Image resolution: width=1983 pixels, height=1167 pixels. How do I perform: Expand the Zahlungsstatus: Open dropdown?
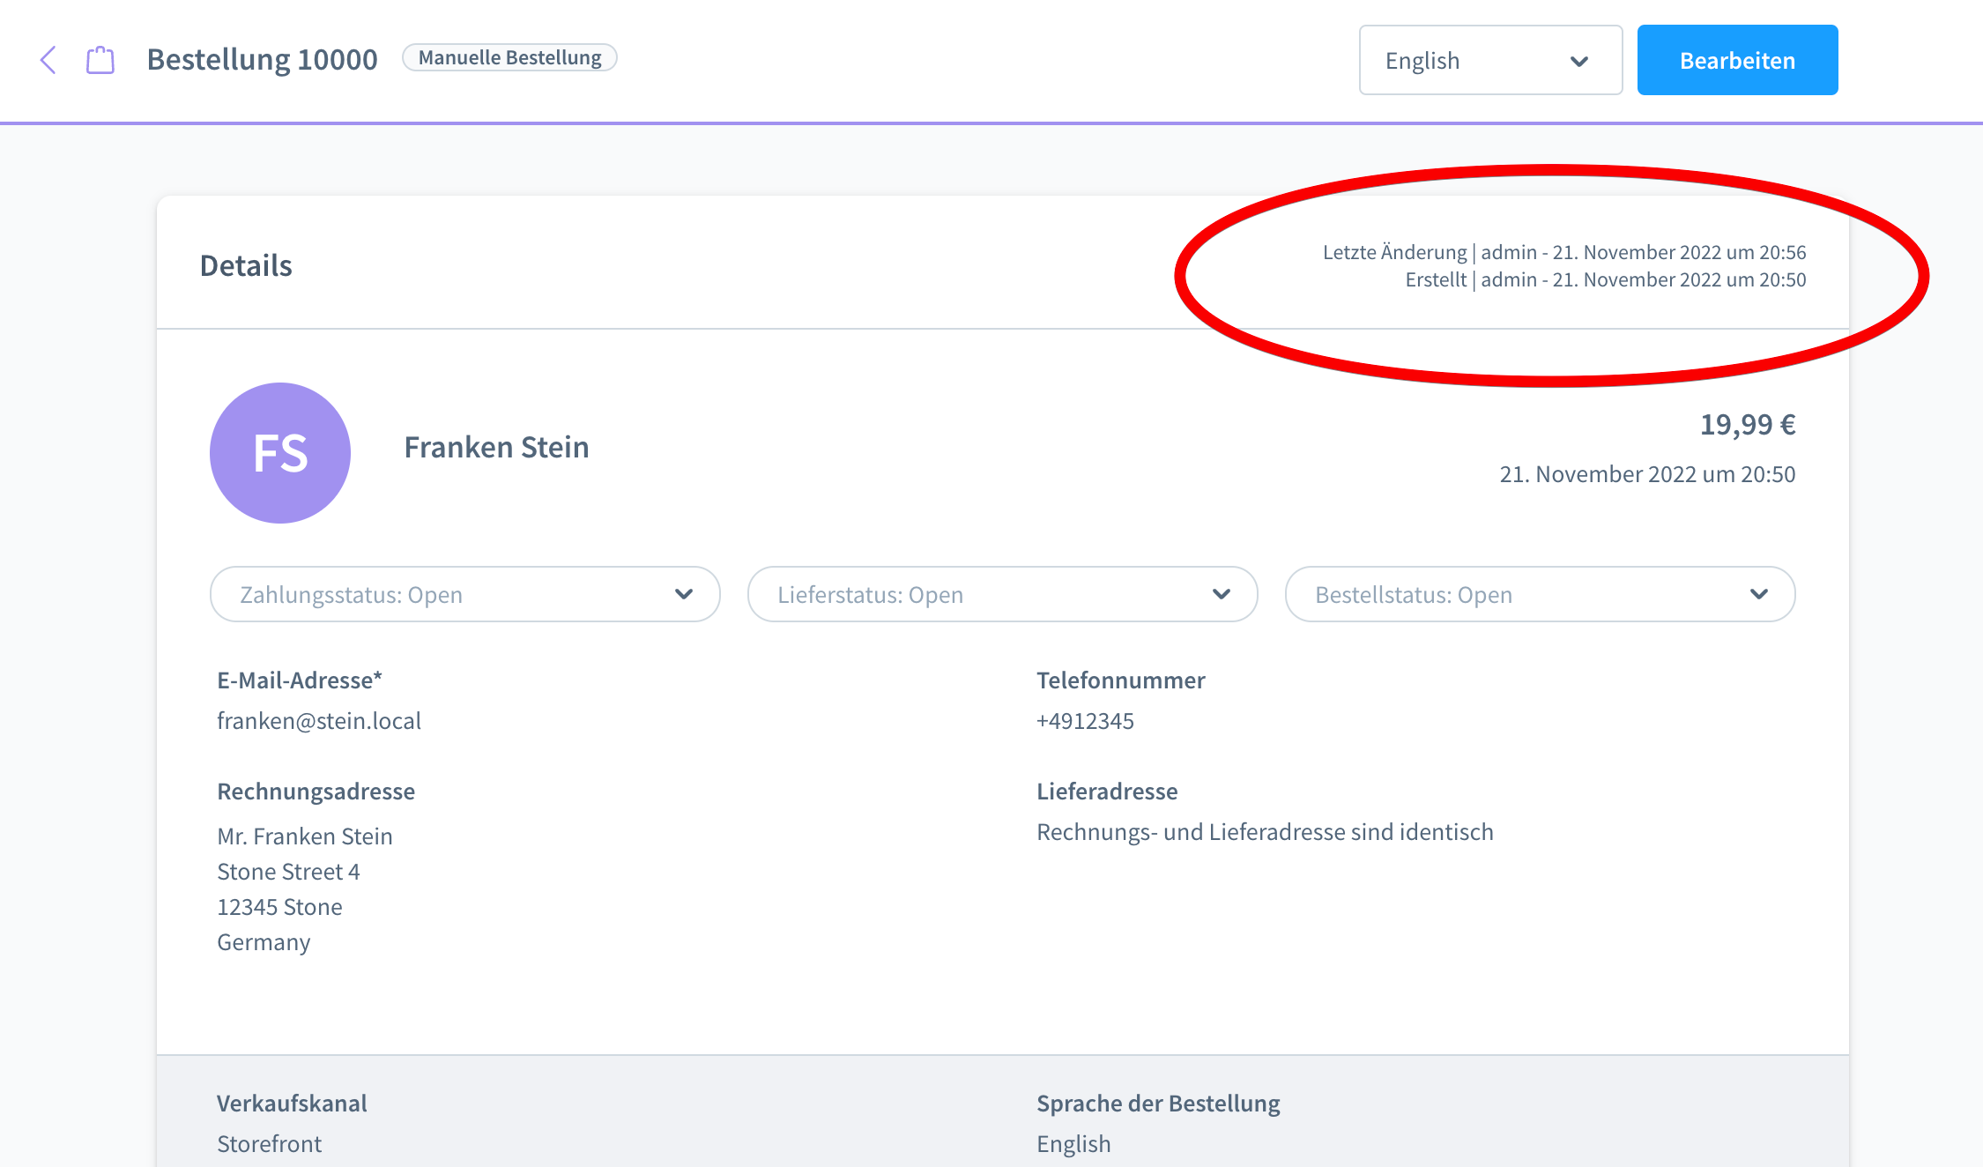(465, 594)
